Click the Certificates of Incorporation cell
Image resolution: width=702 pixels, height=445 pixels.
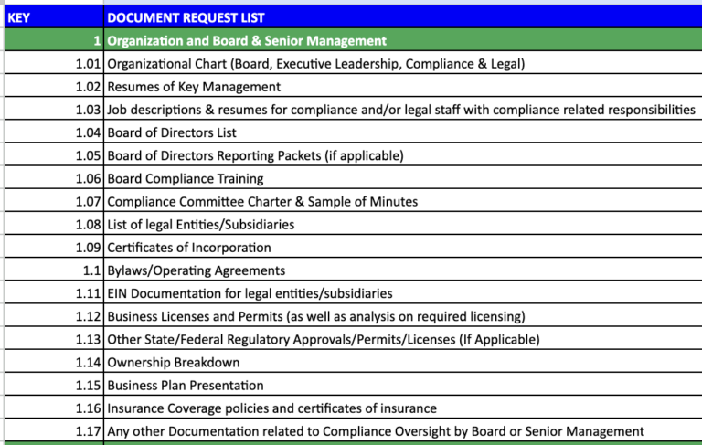pos(189,247)
